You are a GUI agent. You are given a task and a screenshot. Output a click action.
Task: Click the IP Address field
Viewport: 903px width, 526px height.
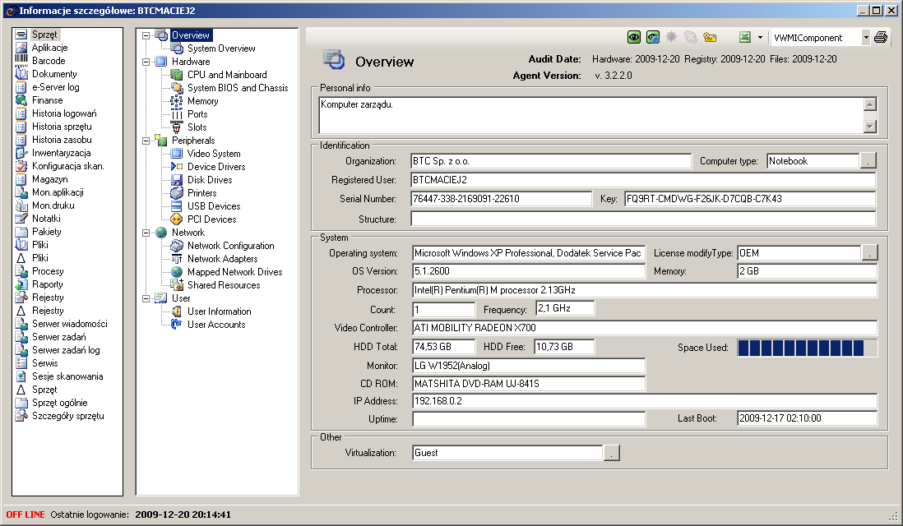pos(645,401)
